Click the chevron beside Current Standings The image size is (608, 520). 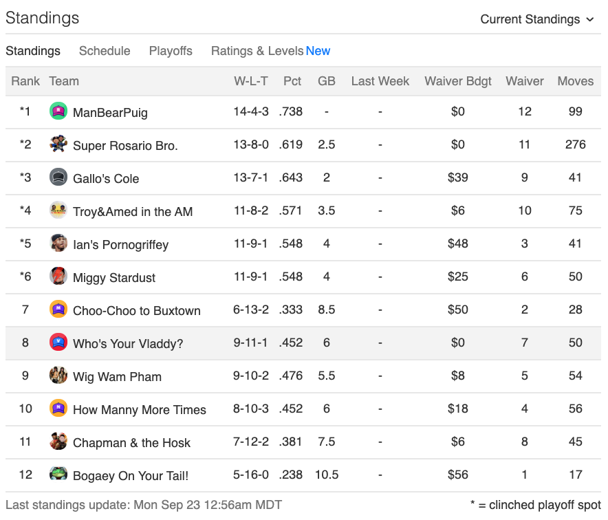tap(590, 19)
